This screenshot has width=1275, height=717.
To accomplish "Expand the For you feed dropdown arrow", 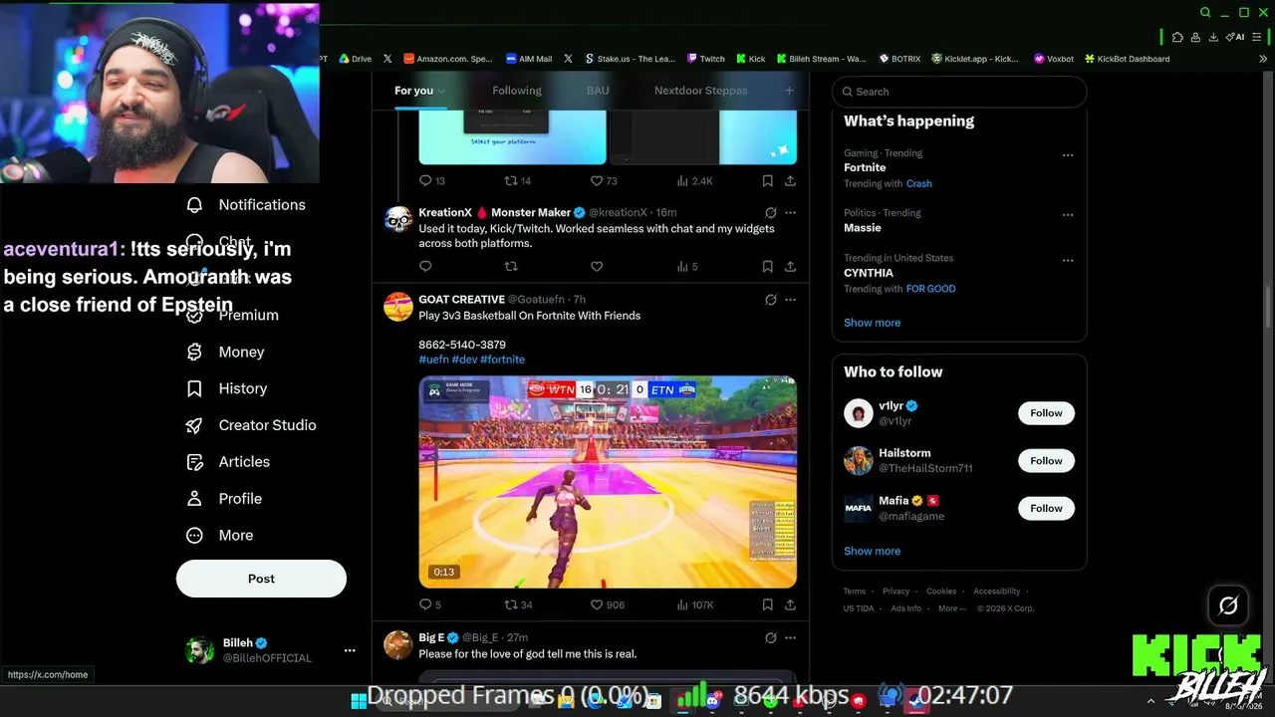I will tap(441, 92).
